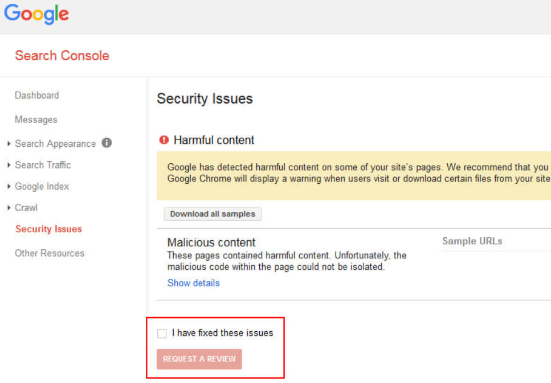
Task: Click the Security Issues page title
Action: coord(205,98)
